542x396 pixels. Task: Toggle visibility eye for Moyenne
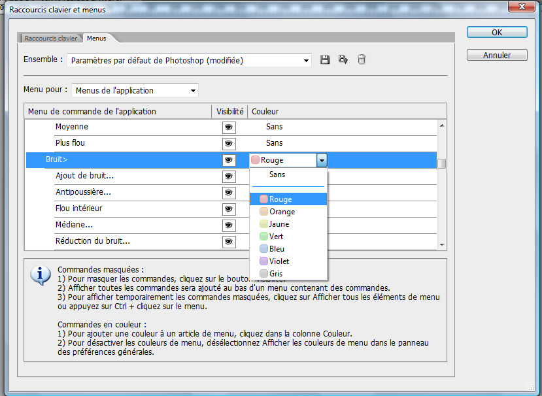(229, 127)
